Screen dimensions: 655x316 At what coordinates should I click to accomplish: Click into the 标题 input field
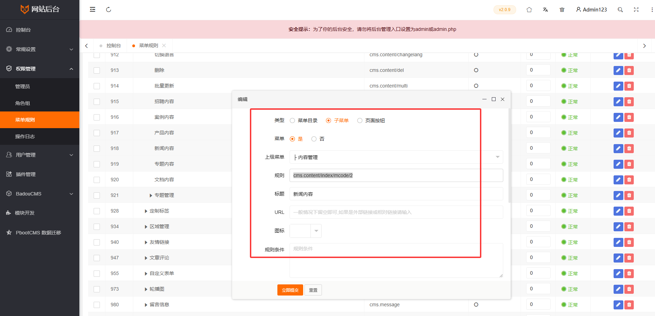click(396, 194)
